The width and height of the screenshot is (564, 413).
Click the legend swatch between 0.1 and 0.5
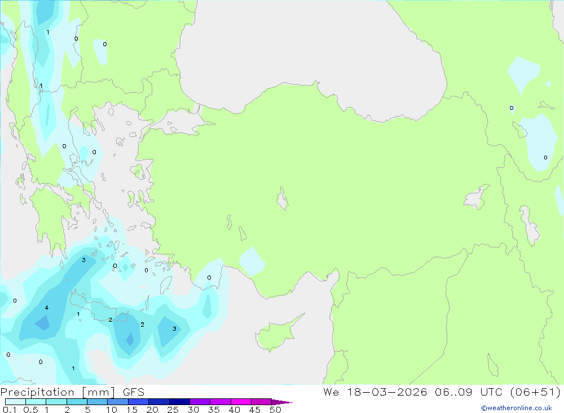pos(15,402)
